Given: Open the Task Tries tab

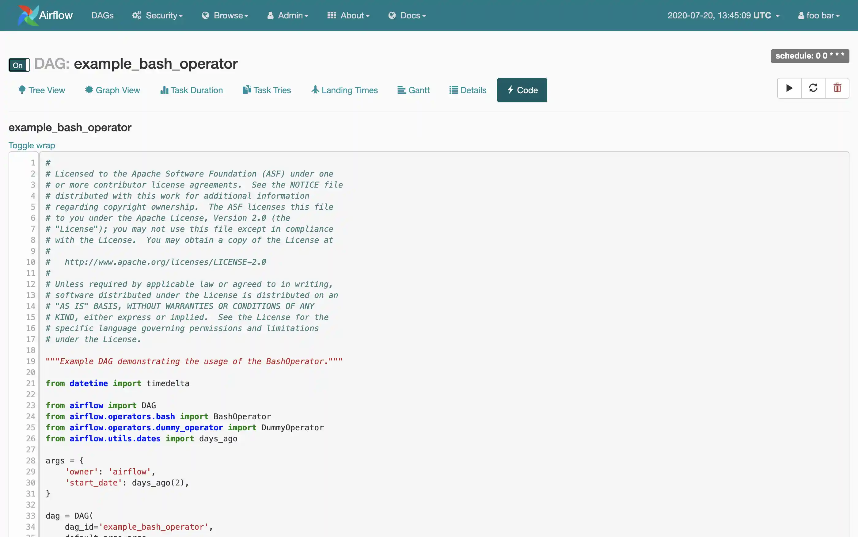Looking at the screenshot, I should coord(267,90).
